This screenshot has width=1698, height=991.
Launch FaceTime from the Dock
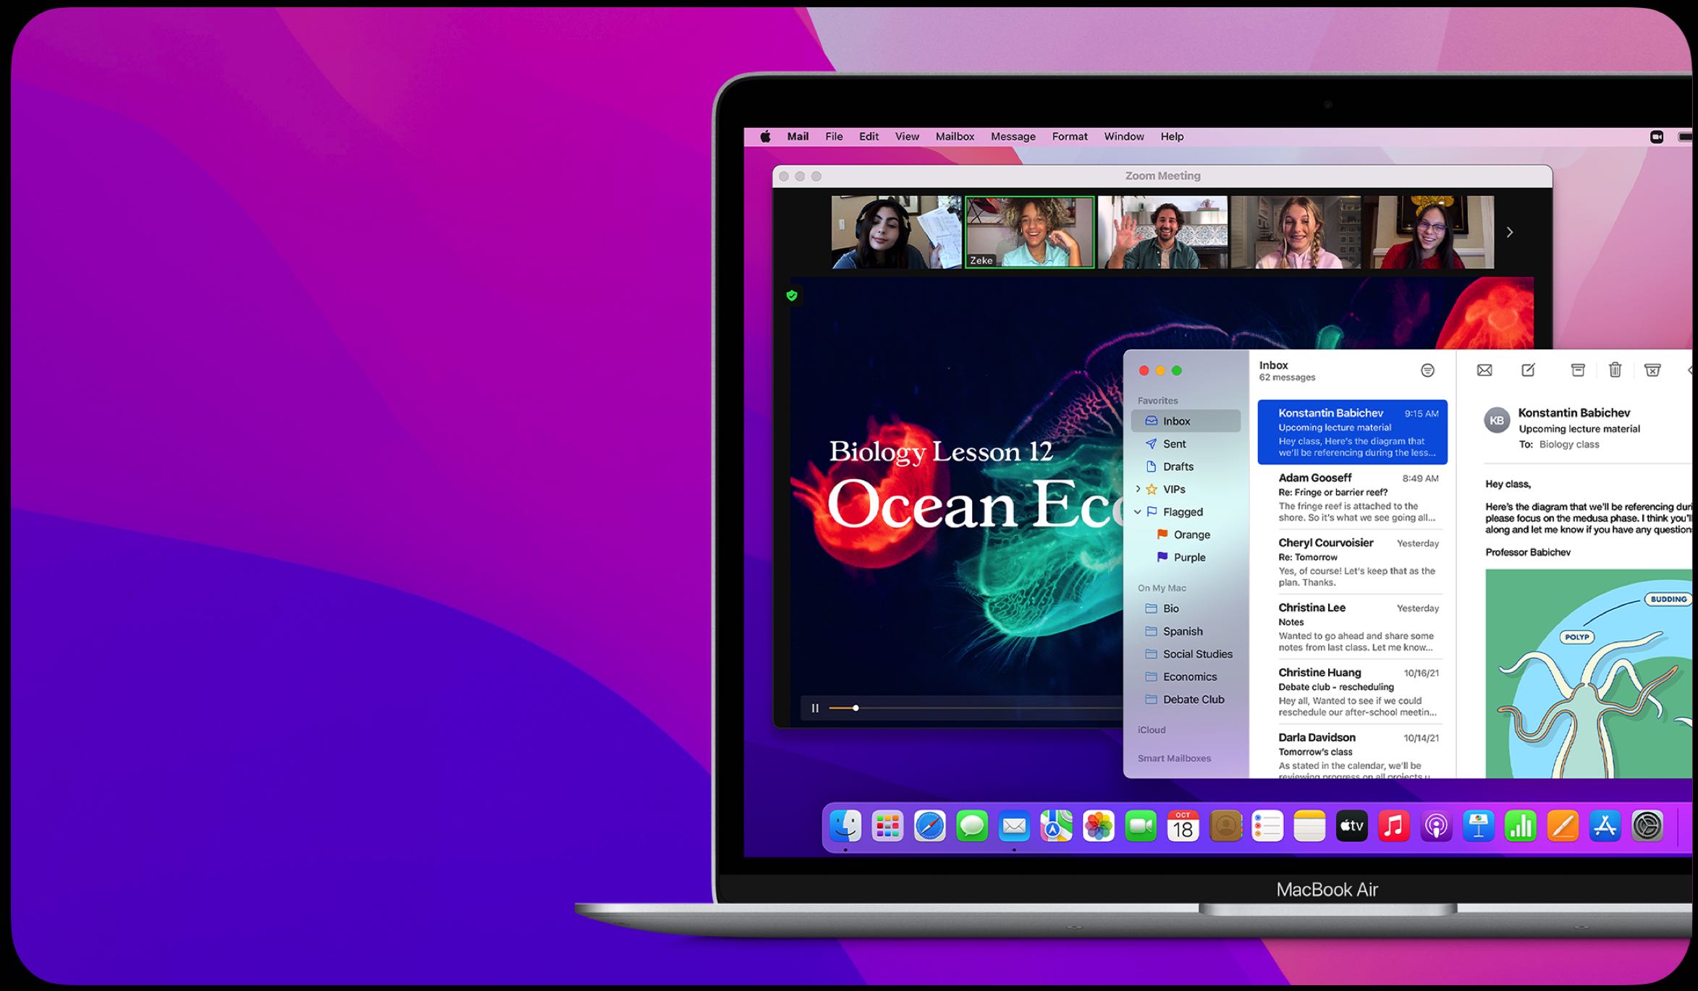pyautogui.click(x=1141, y=826)
